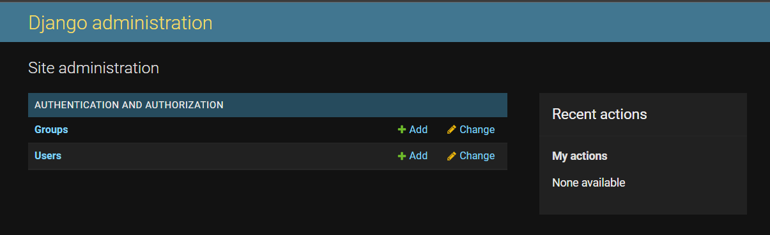The width and height of the screenshot is (770, 235).
Task: Click blank area inside Recent actions panel
Action: click(x=690, y=201)
